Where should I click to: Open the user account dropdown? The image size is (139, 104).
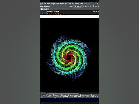tap(72, 6)
